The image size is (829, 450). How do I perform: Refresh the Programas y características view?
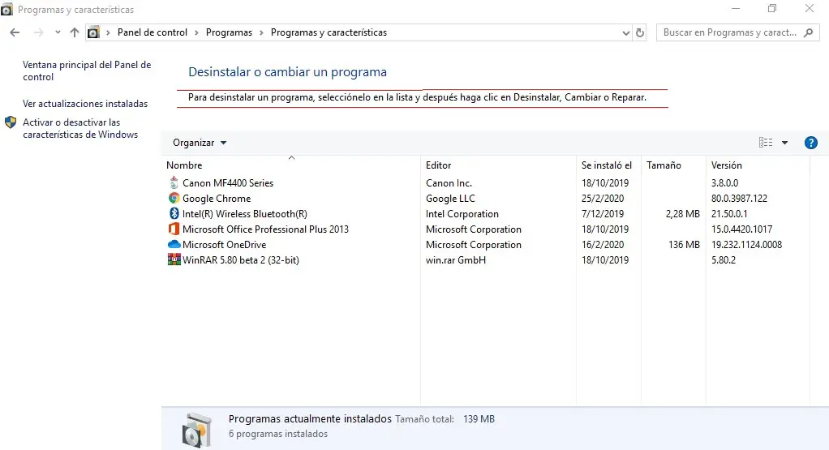[x=640, y=32]
